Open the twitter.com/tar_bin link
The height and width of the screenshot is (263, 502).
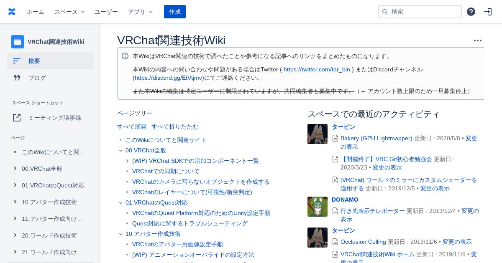coord(317,69)
